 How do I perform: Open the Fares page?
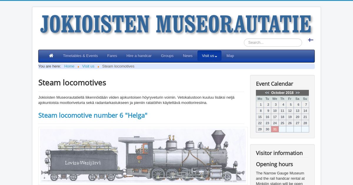click(x=112, y=56)
